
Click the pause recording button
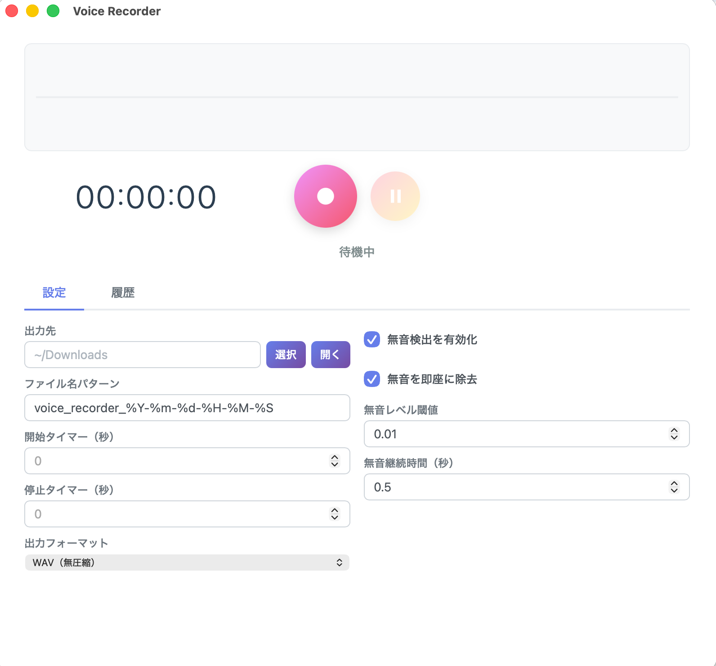pyautogui.click(x=395, y=196)
